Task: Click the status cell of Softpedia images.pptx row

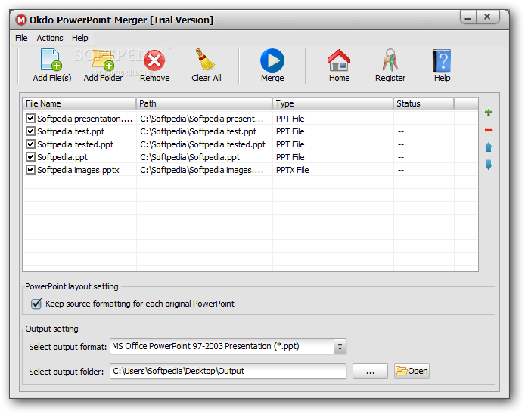Action: tap(424, 170)
